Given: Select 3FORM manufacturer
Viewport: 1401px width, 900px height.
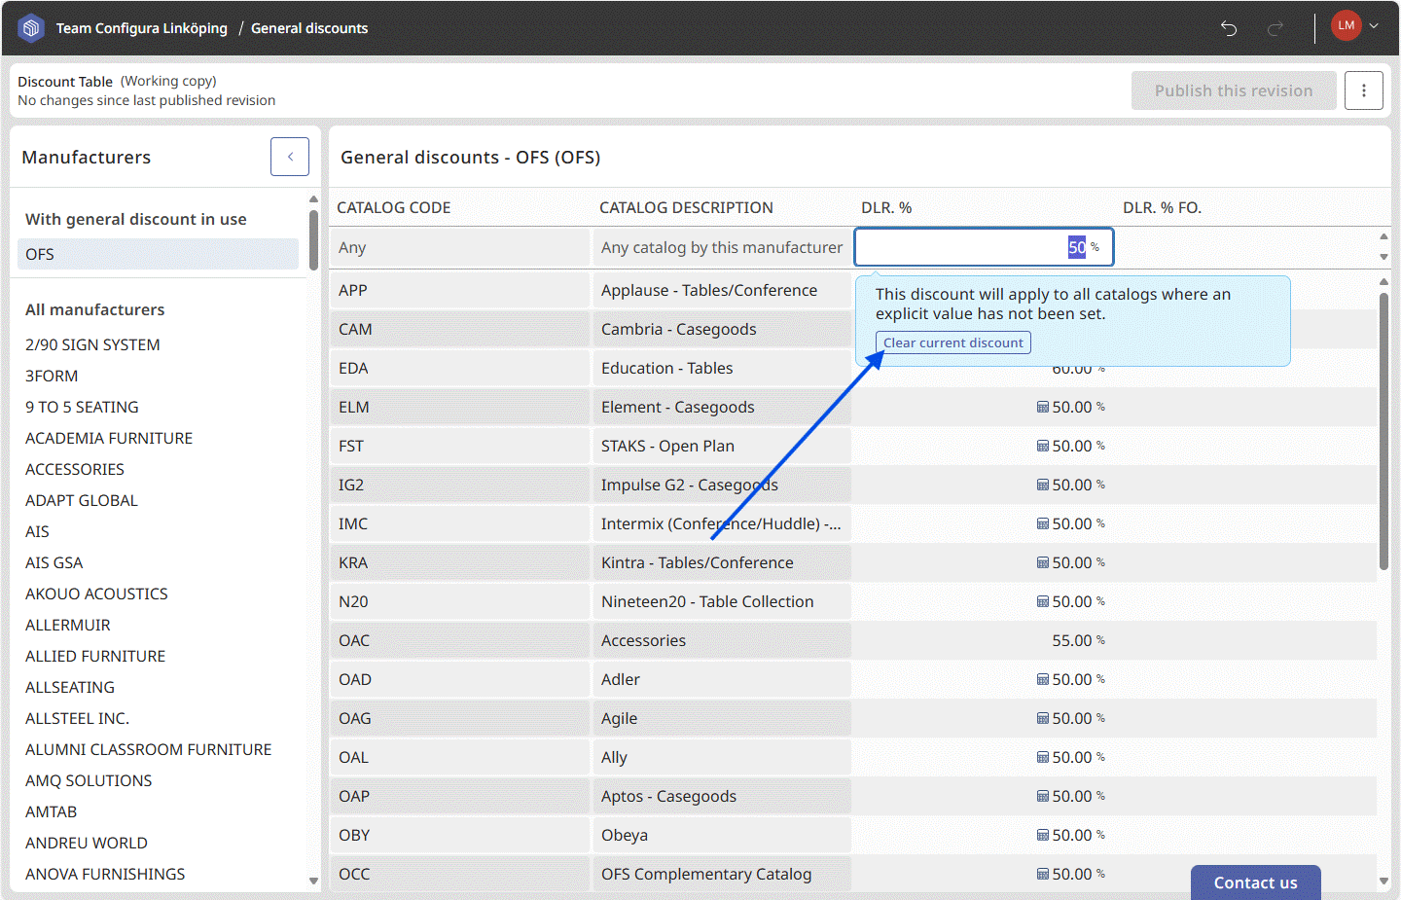Looking at the screenshot, I should 52,376.
